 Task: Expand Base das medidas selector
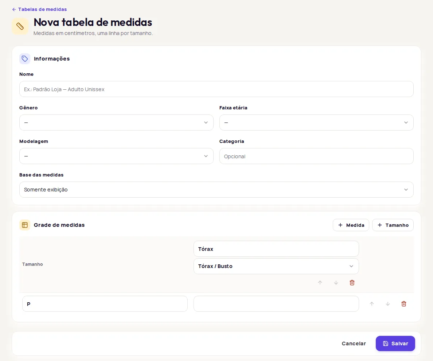(x=216, y=190)
